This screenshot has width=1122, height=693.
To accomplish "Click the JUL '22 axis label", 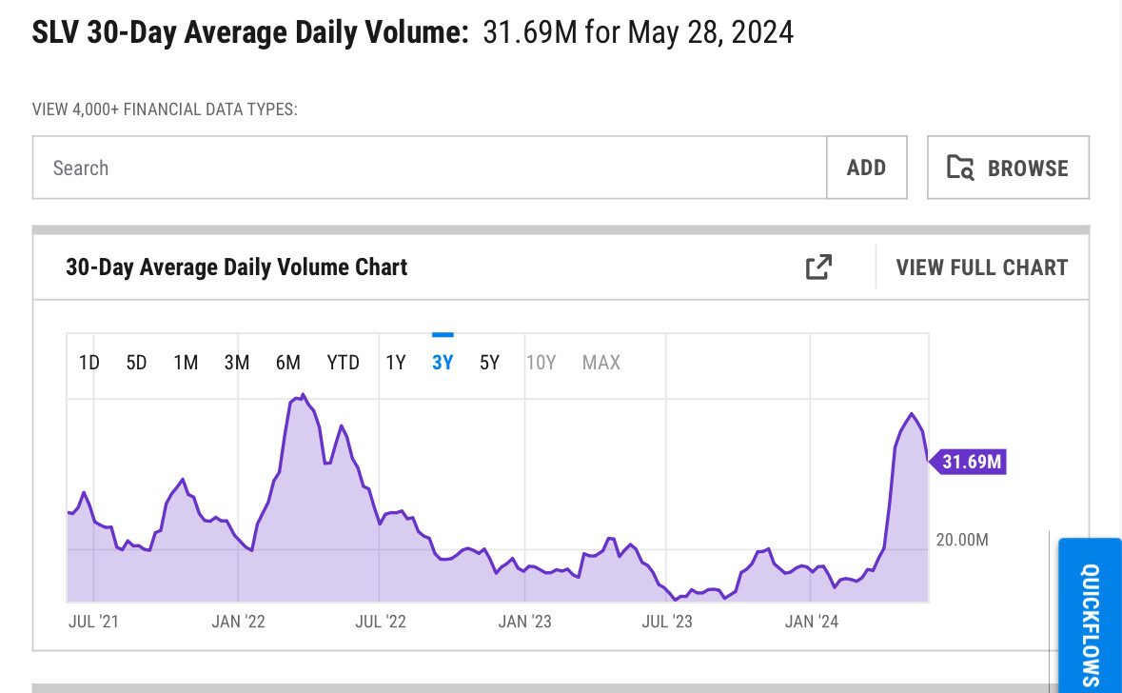I will point(381,622).
